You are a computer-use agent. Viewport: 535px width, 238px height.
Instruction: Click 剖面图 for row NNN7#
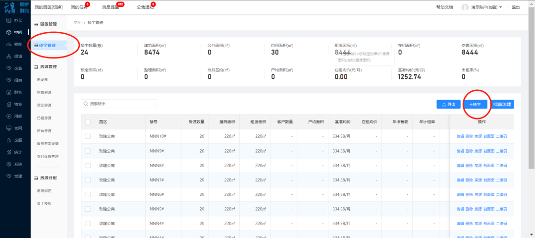489,180
